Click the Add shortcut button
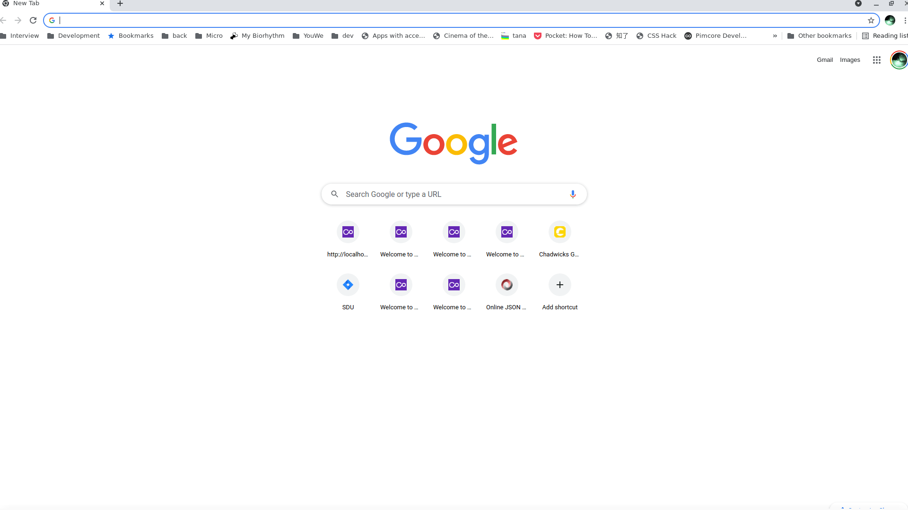The image size is (908, 510). click(559, 285)
